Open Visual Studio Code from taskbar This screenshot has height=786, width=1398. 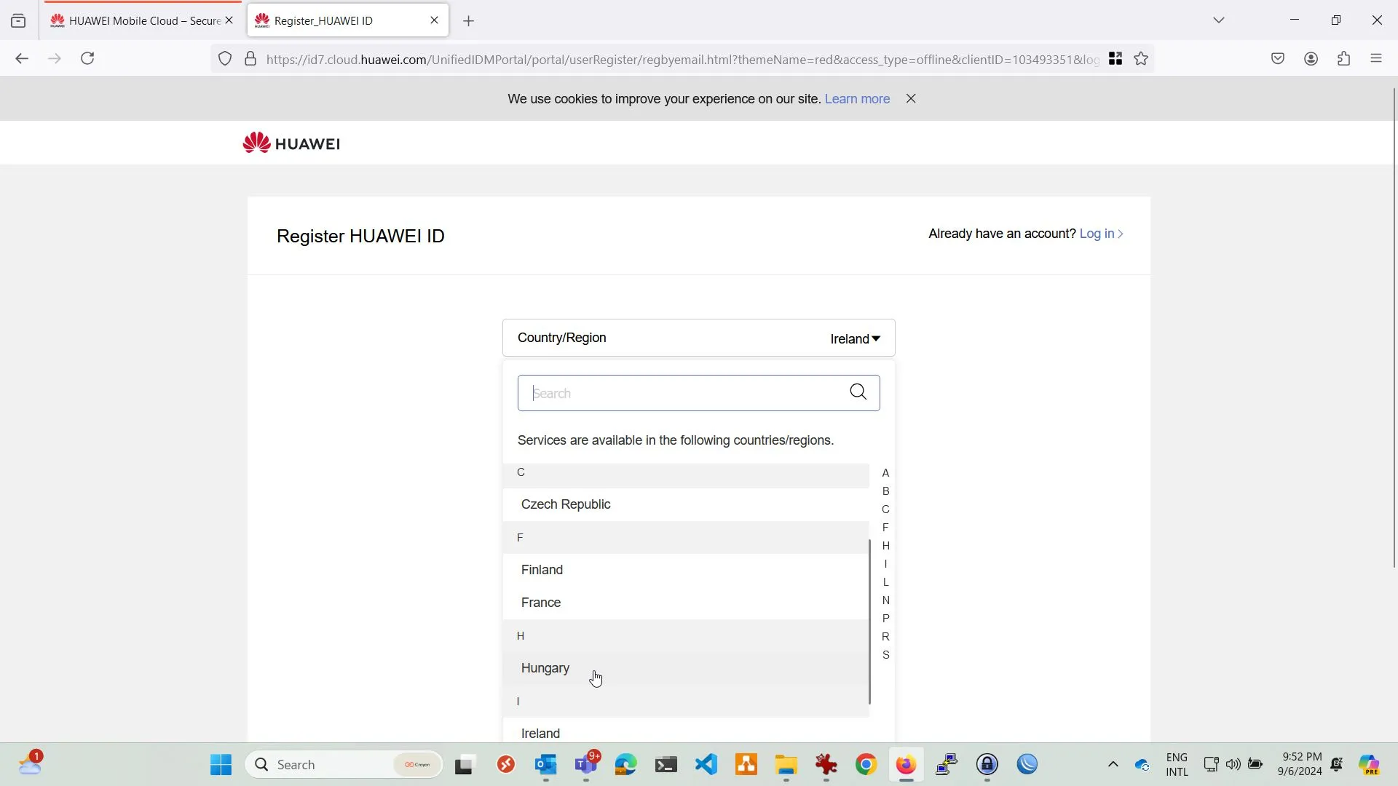pos(706,765)
